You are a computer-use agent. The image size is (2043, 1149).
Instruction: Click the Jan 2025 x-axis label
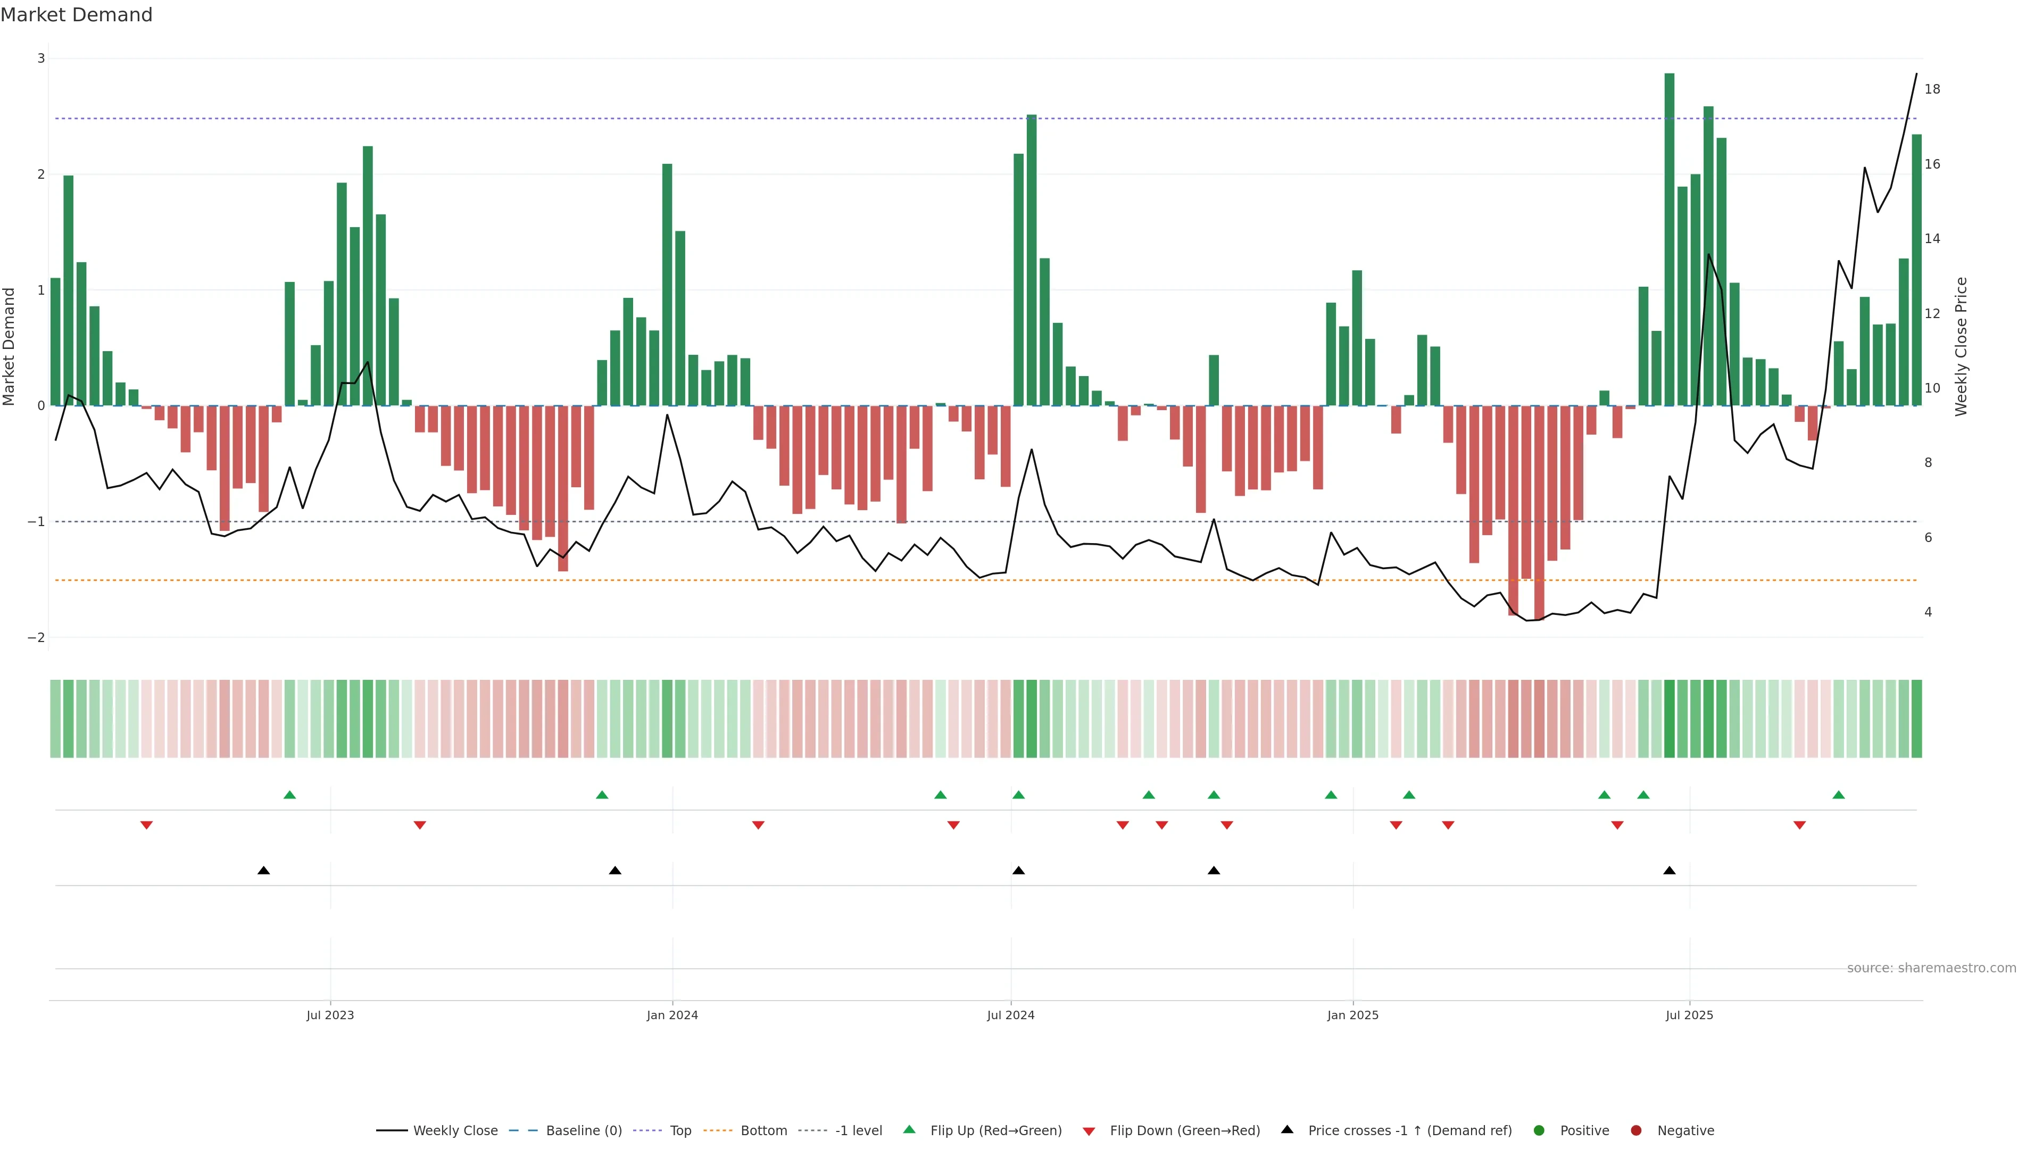1352,1015
